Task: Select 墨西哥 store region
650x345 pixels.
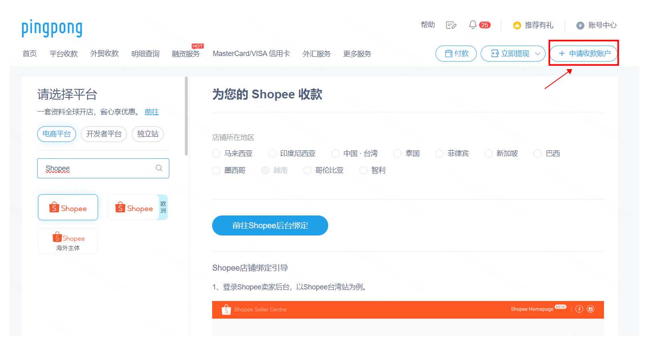Action: [x=216, y=170]
